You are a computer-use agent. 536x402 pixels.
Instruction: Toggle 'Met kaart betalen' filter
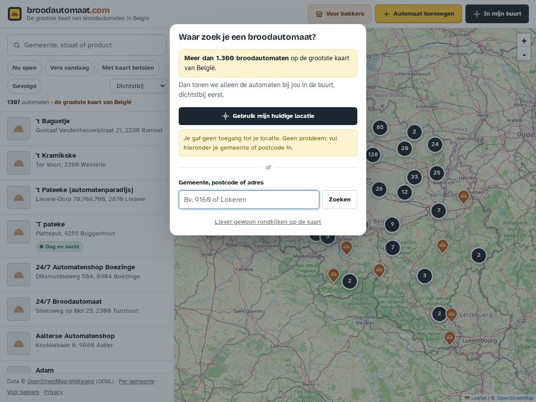point(128,68)
